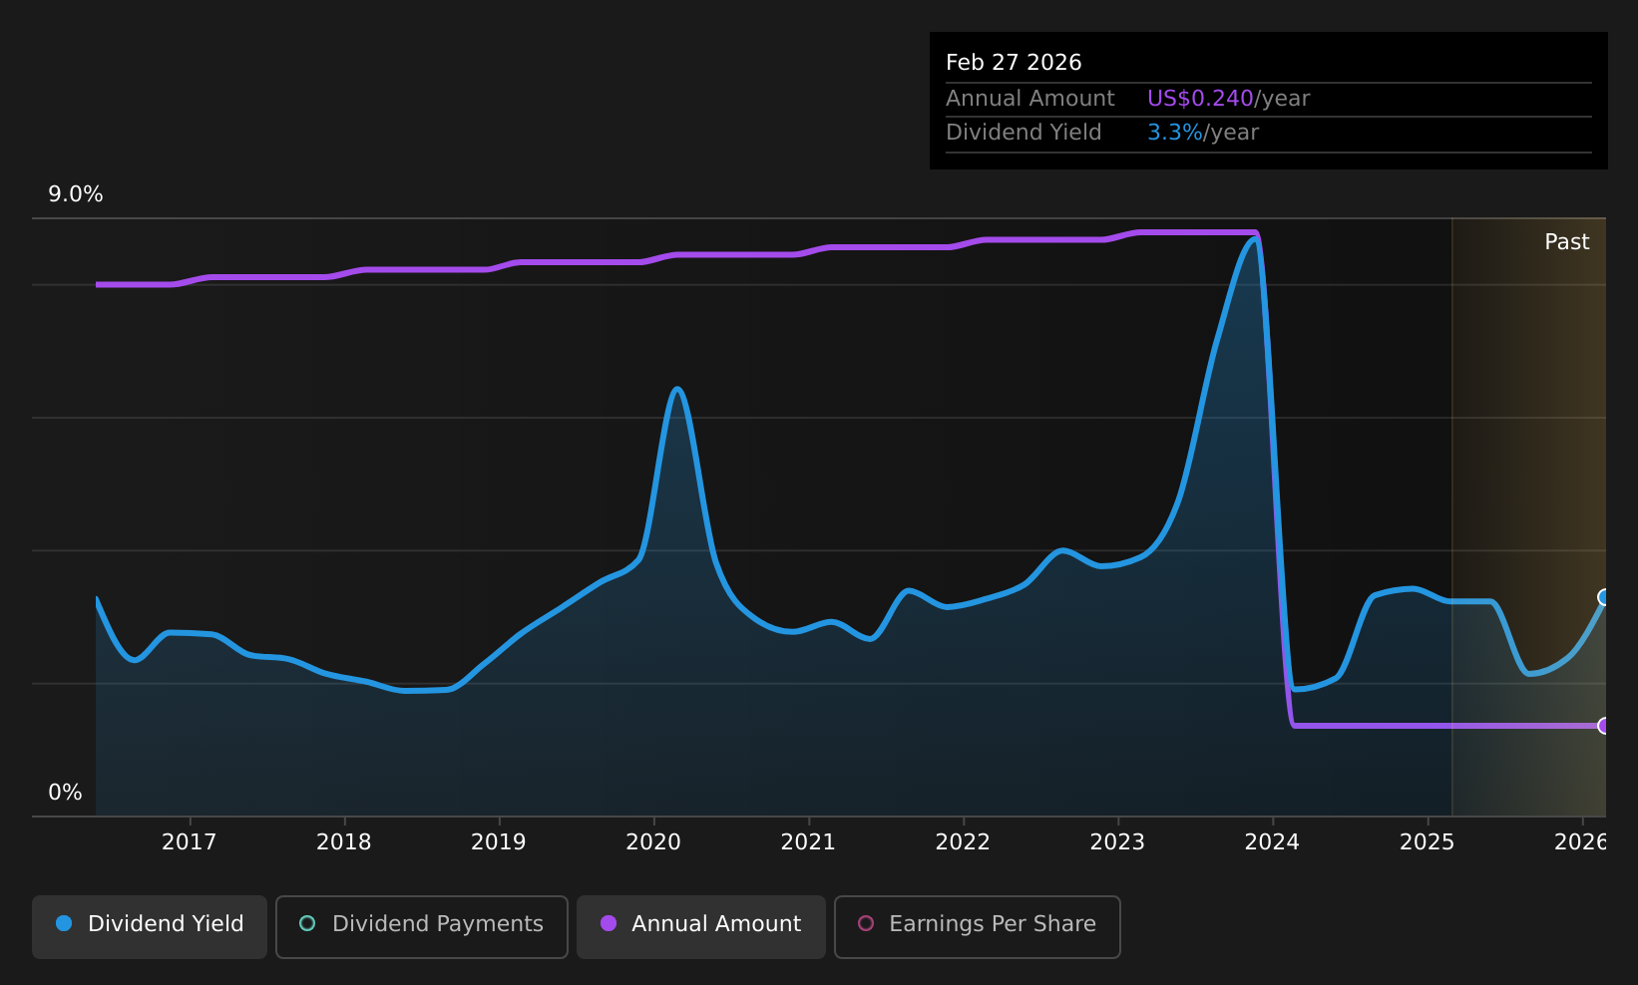Toggle the Dividend Payments series
This screenshot has height=985, width=1638.
click(422, 926)
